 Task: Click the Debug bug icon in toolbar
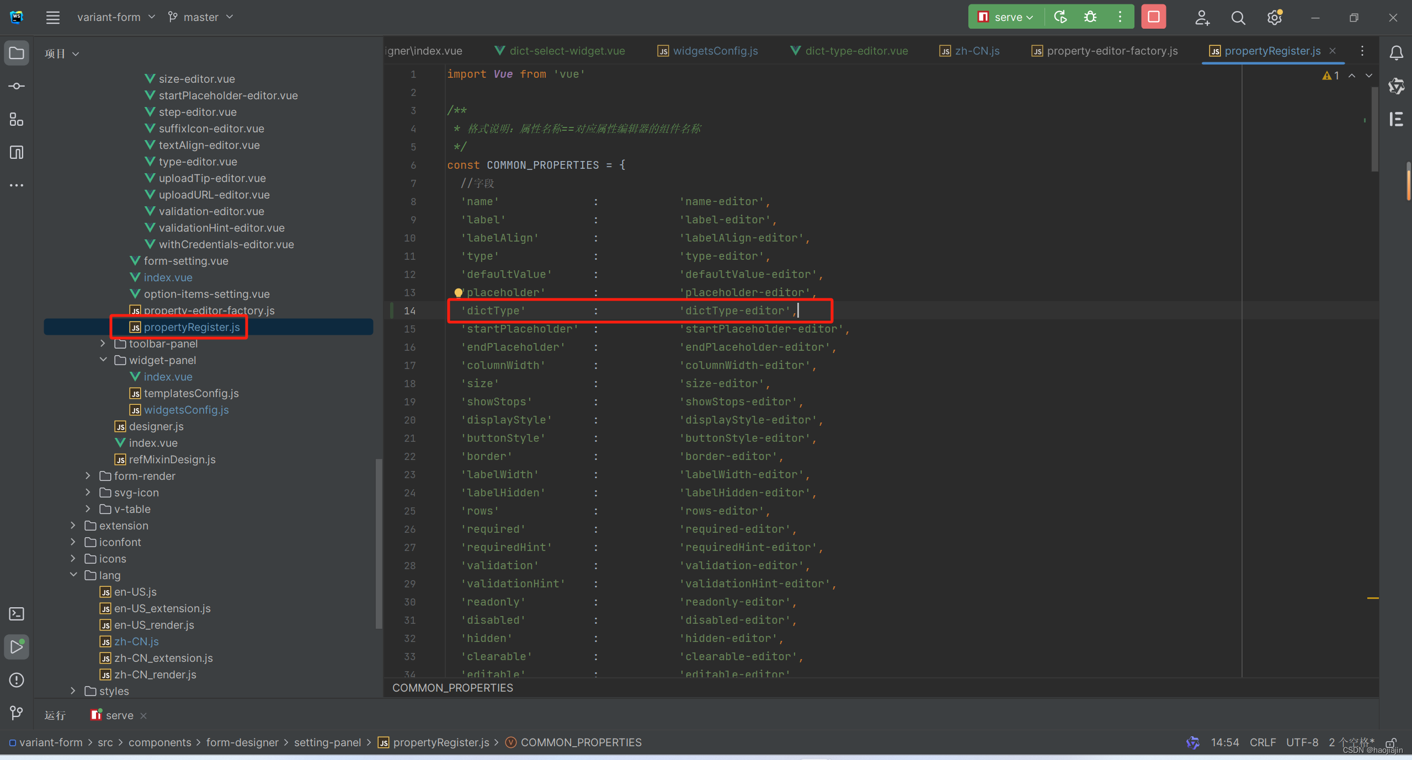1090,17
